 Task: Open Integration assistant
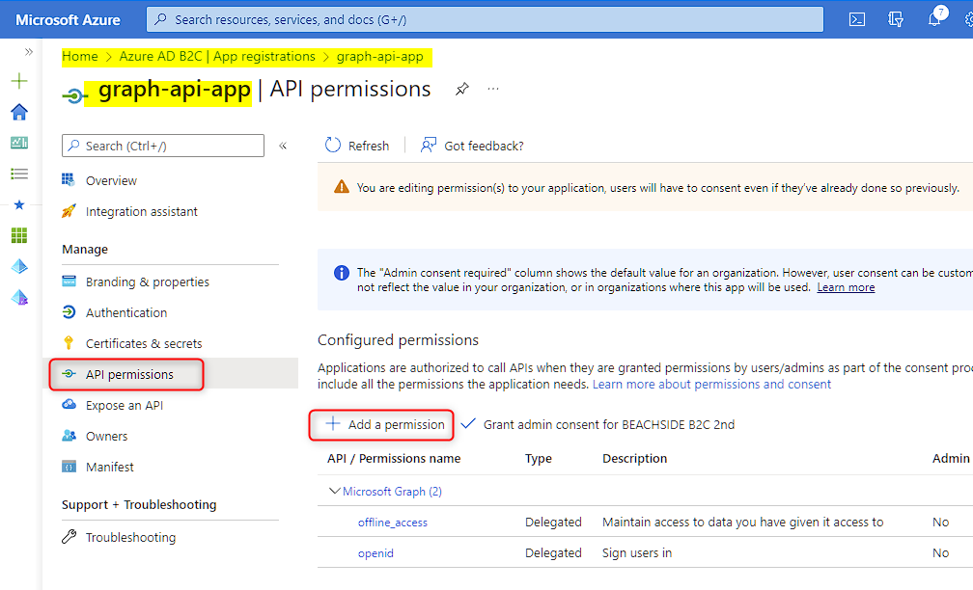point(142,212)
